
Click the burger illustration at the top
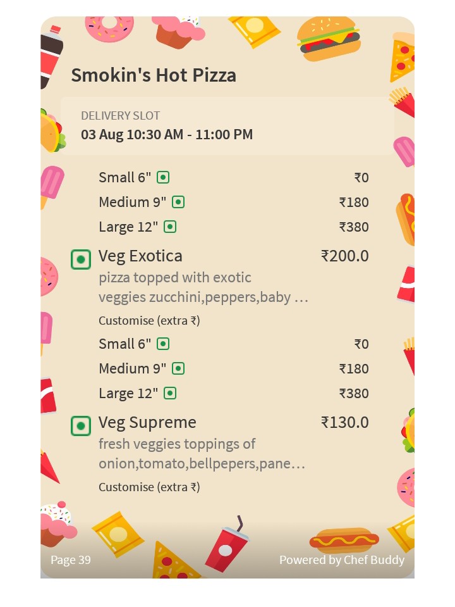[329, 39]
